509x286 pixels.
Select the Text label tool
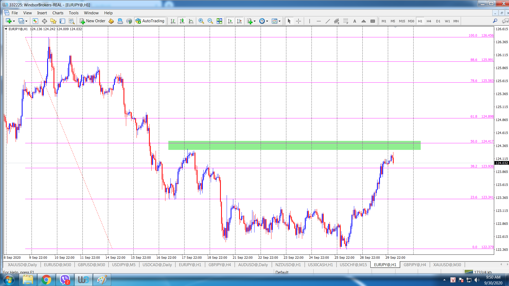pos(355,21)
